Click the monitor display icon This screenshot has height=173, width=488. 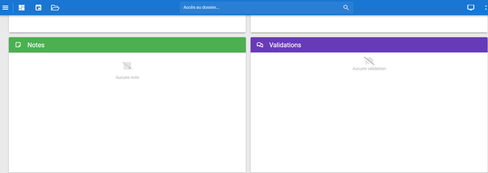tap(471, 8)
